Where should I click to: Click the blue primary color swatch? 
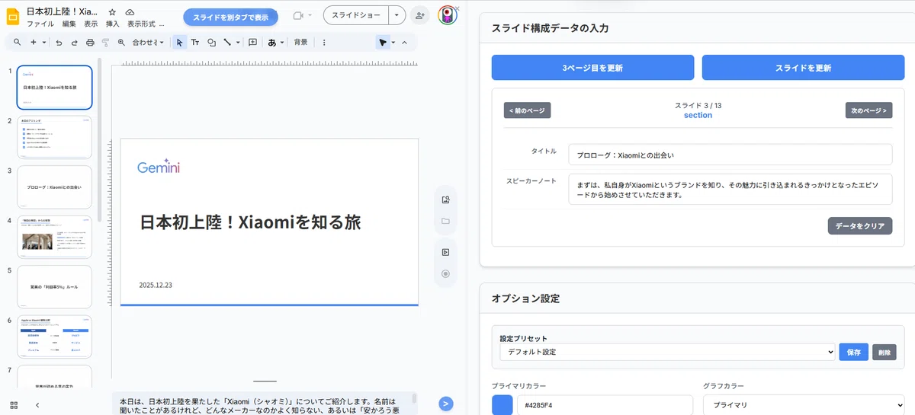[x=502, y=405]
